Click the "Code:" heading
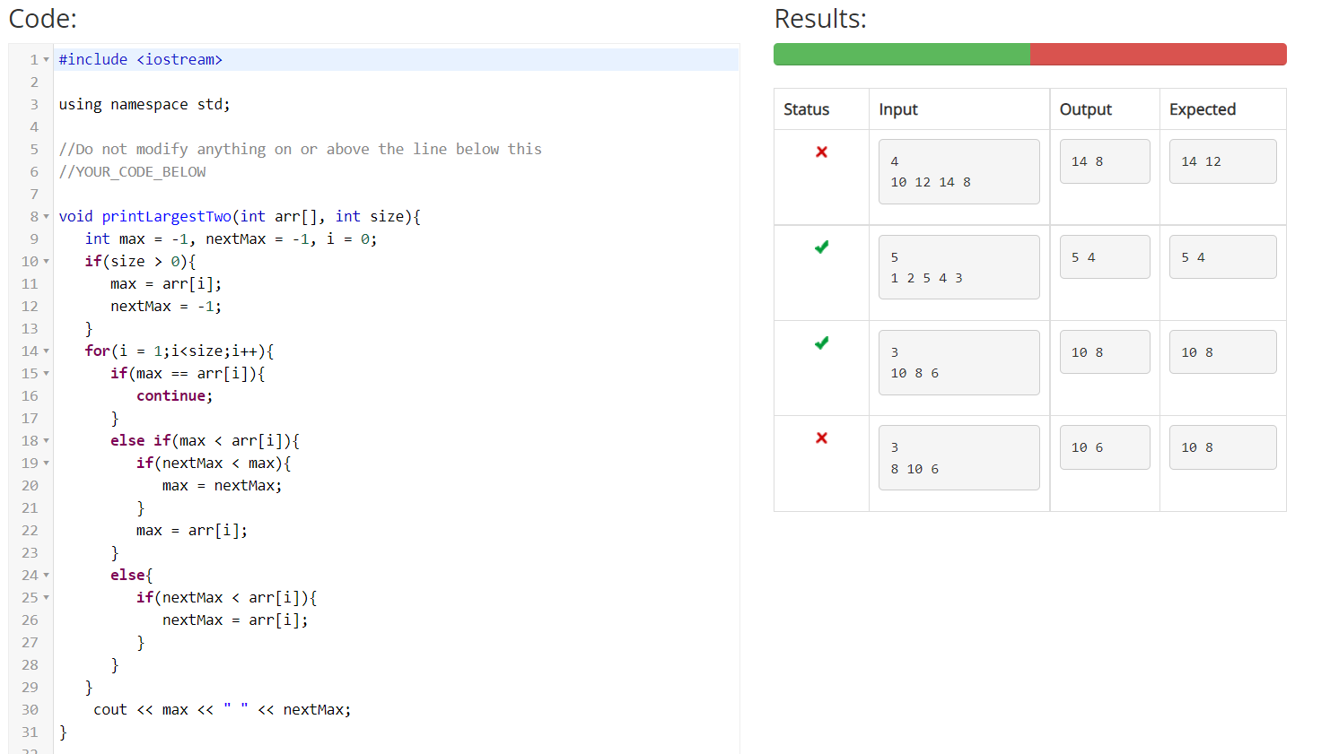This screenshot has width=1330, height=754. pyautogui.click(x=42, y=18)
